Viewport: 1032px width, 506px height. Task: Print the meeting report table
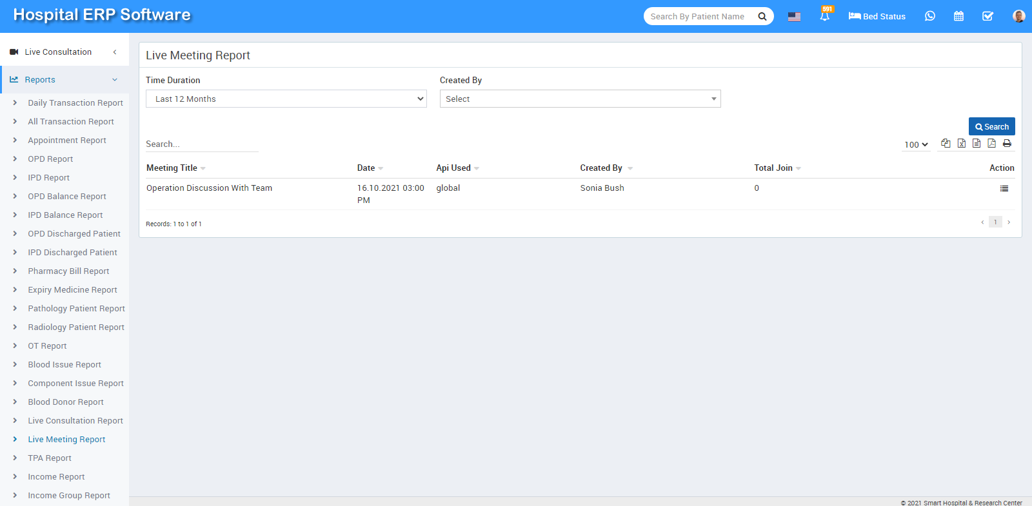coord(1007,143)
